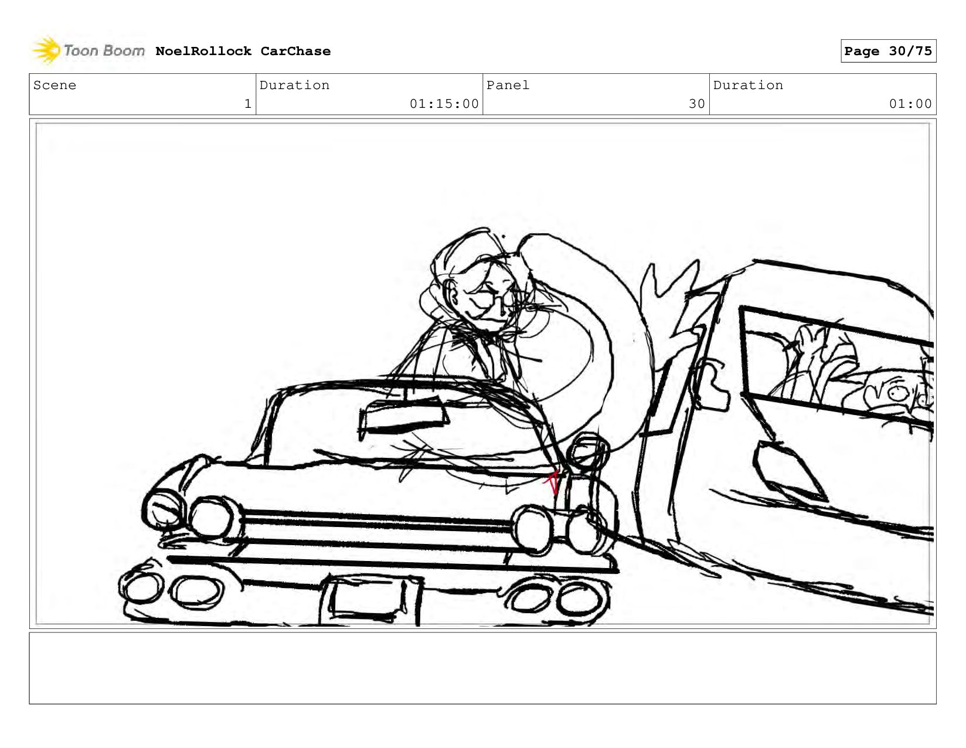Click the Toon Boom logo
This screenshot has height=748, width=966.
pyautogui.click(x=89, y=50)
